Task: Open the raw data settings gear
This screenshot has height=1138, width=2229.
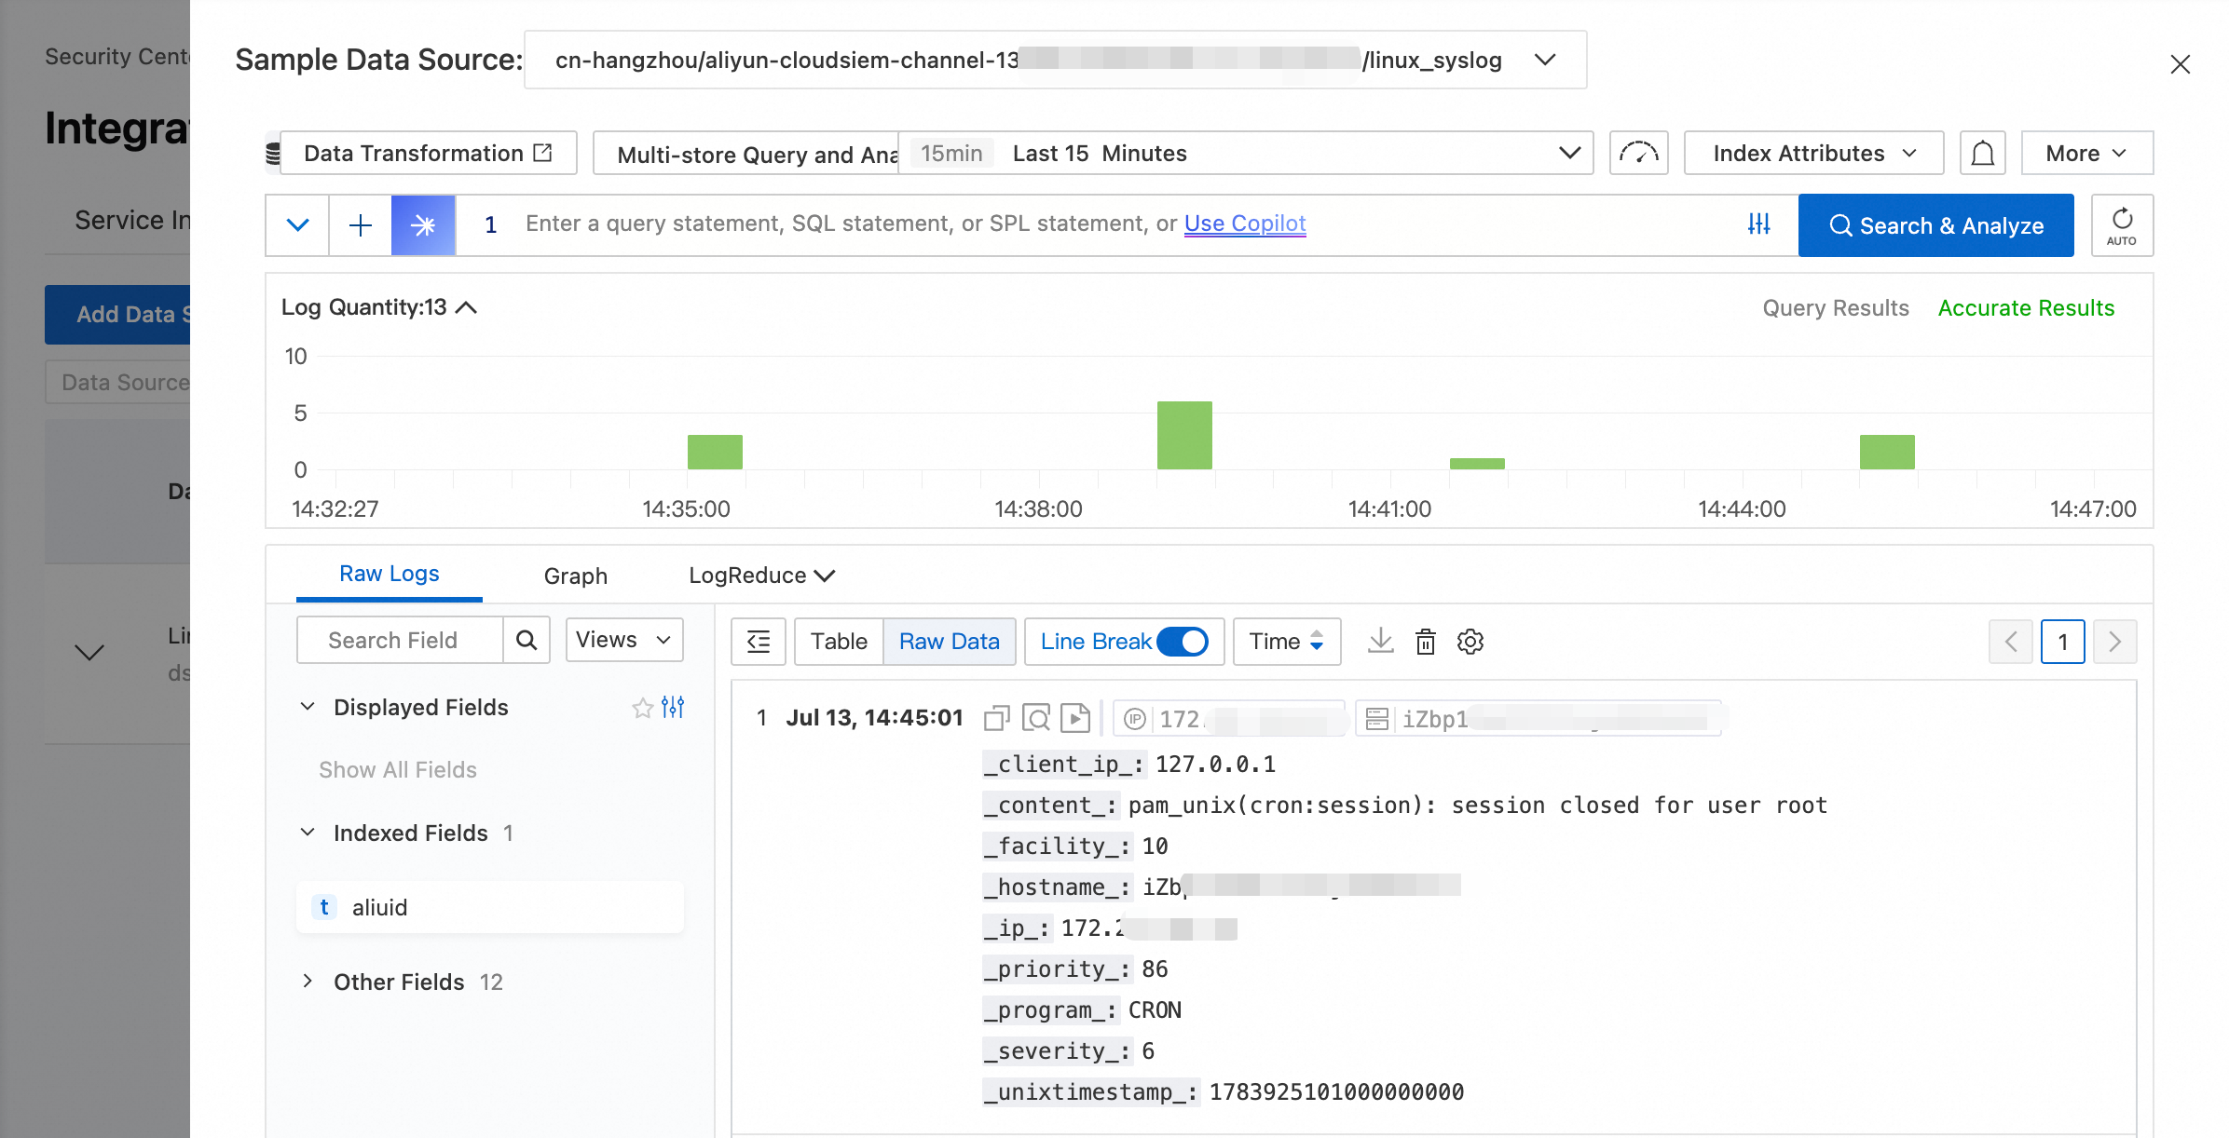Action: [1470, 642]
